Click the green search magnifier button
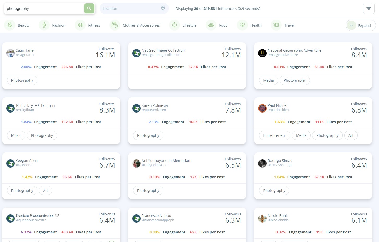This screenshot has height=242, width=379. pos(89,8)
